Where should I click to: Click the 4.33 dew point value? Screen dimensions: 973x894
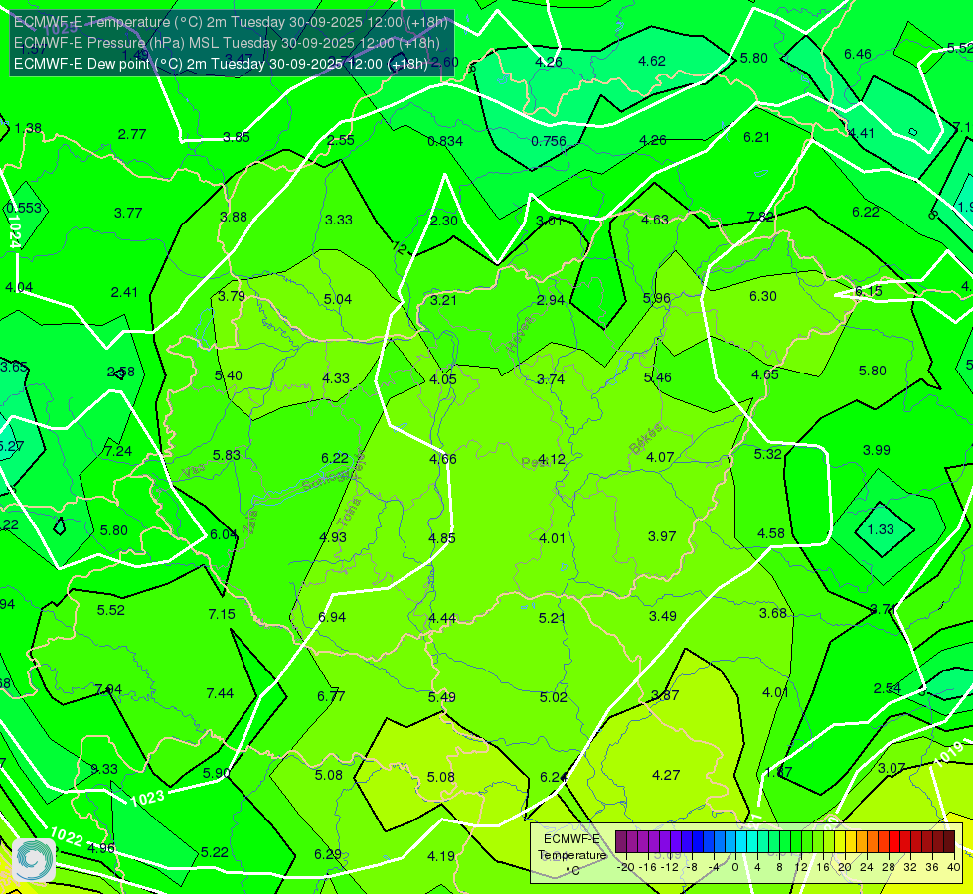[336, 378]
